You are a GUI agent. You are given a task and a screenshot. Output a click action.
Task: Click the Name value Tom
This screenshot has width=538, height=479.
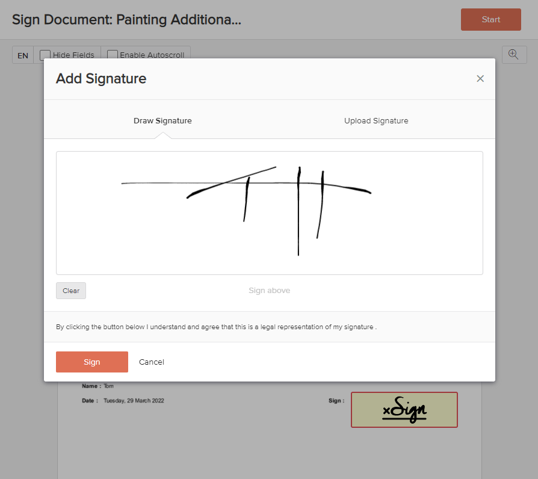108,386
